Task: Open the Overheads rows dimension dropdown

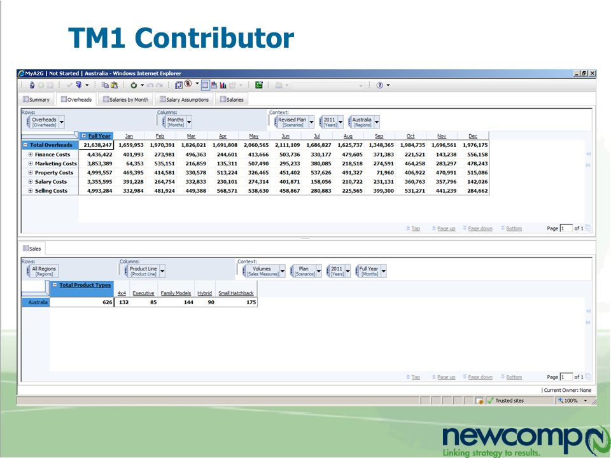Action: coord(62,122)
